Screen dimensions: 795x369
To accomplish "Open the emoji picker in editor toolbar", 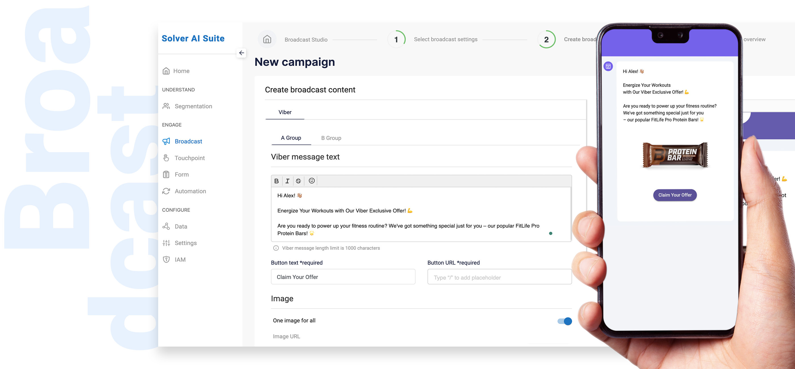I will pyautogui.click(x=312, y=181).
